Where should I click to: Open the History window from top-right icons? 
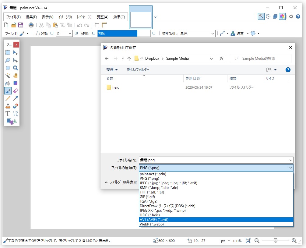point(268,16)
